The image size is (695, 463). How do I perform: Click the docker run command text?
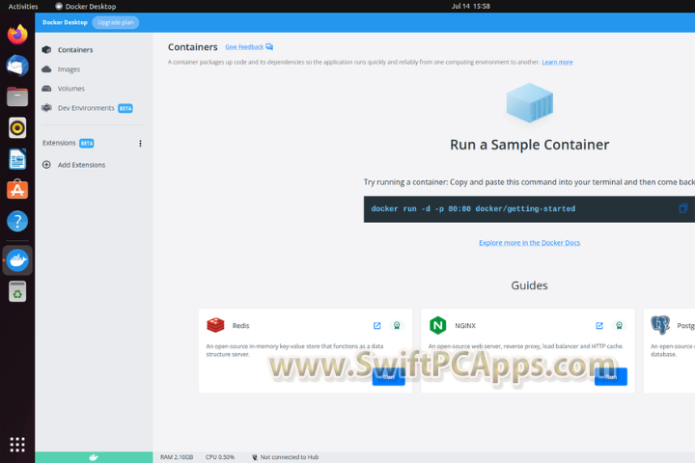473,208
